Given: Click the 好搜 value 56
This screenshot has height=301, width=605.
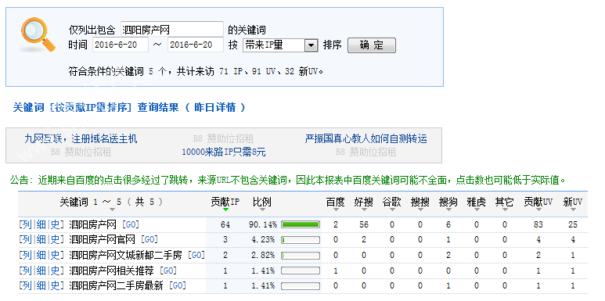Looking at the screenshot, I should point(364,224).
